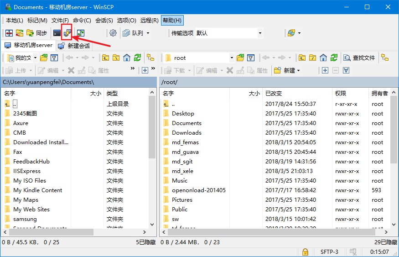Click the 查找文件 find files button

pyautogui.click(x=359, y=58)
